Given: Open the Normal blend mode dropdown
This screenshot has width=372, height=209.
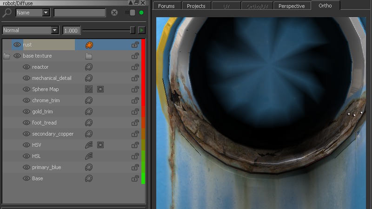Looking at the screenshot, I should tap(55, 30).
